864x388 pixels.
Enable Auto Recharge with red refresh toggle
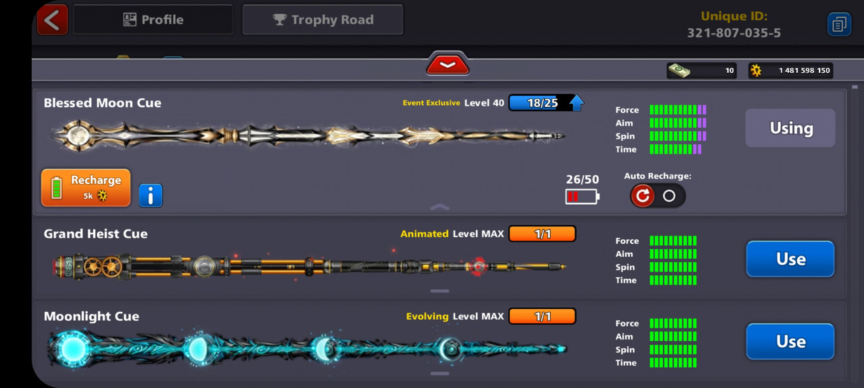click(x=643, y=195)
